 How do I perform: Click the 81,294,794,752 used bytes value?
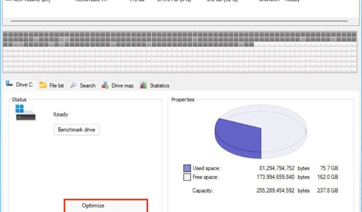tap(277, 168)
